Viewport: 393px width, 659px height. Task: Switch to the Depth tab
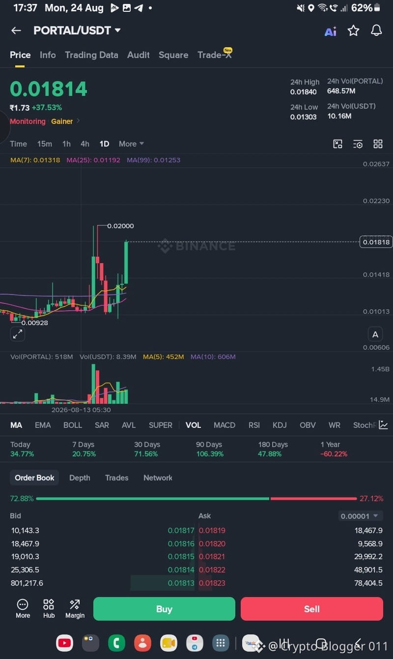(80, 478)
